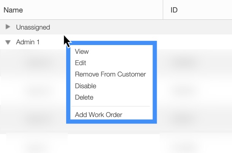Select Add Work Order menu option
This screenshot has height=153, width=232.
[99, 115]
